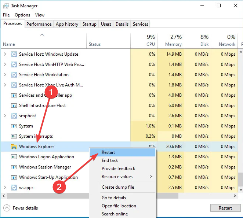Sort by the CPU column header
Image resolution: width=243 pixels, height=218 pixels.
coord(144,41)
